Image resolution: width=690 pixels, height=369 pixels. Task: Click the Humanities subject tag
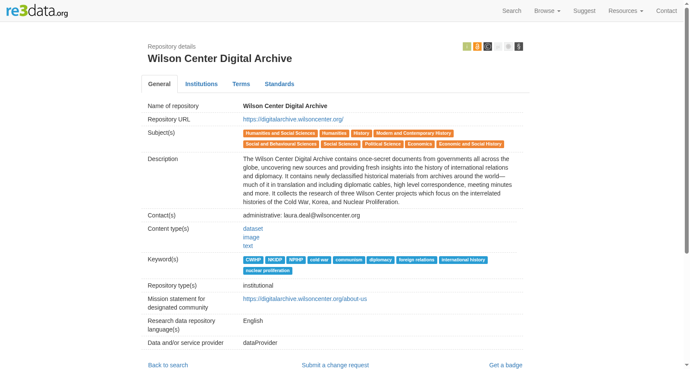[x=334, y=133]
